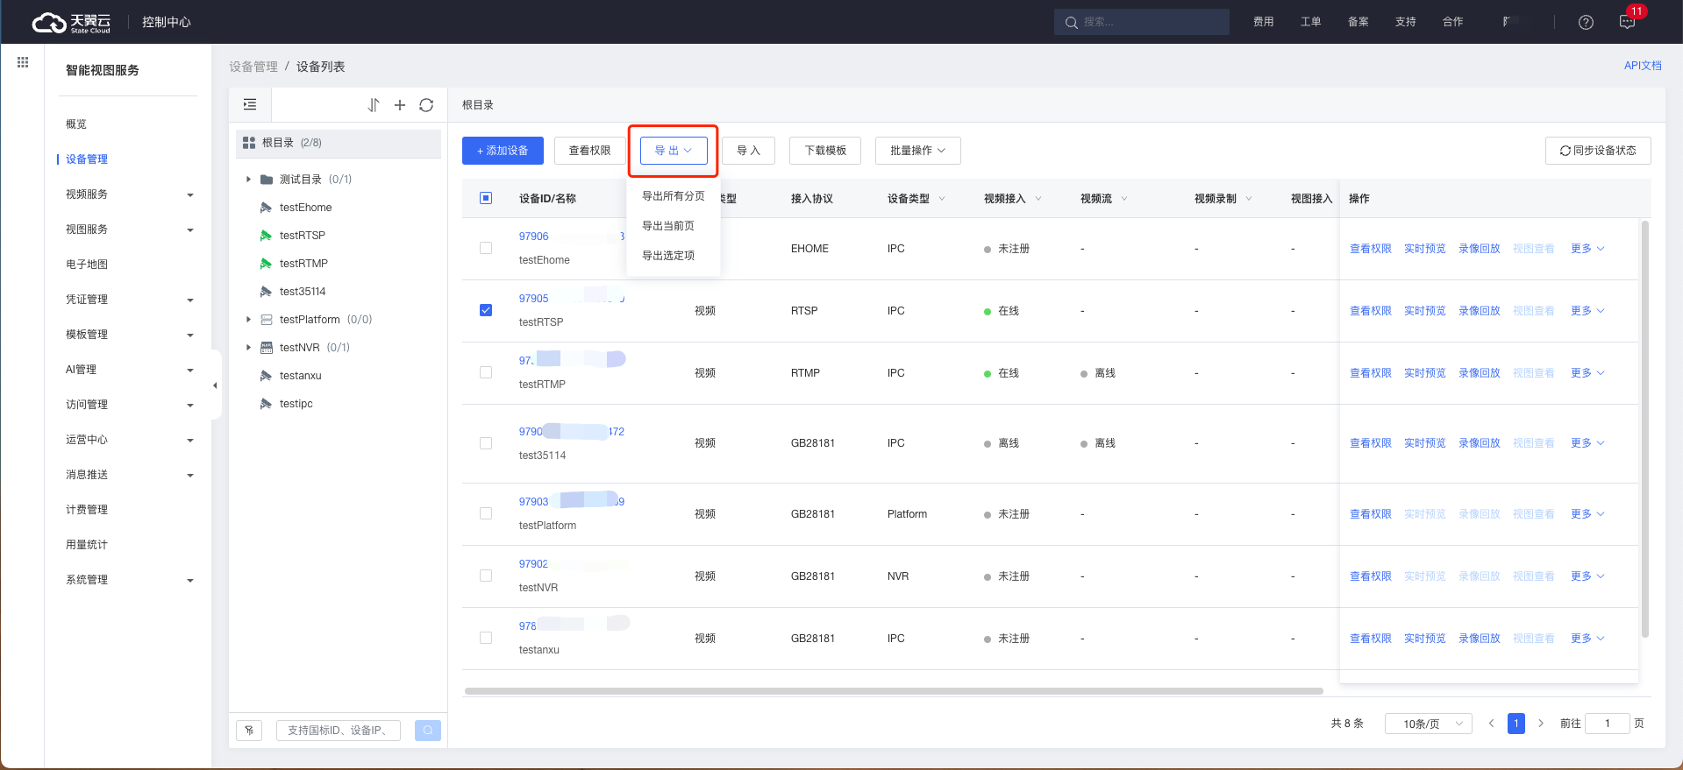Check the testEhome row checkbox

click(486, 248)
